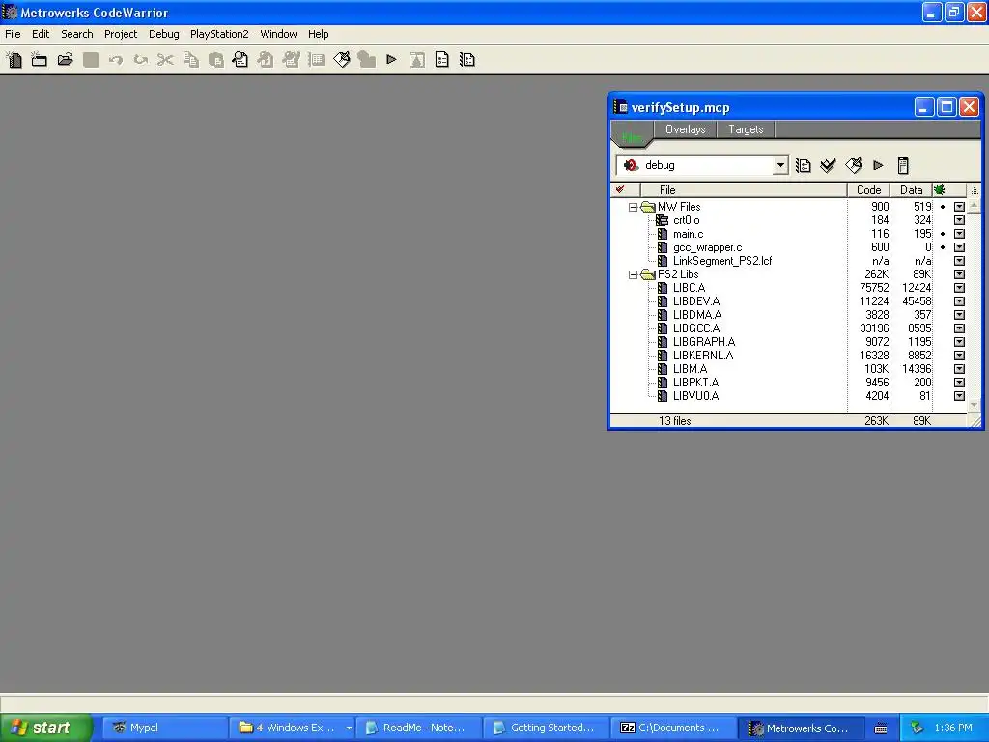Open interface popup for LinkSegment_PS2.lcf row
The image size is (989, 742).
click(959, 261)
